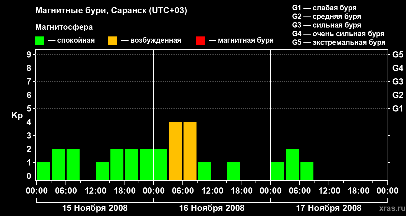Click the 'Магнитосфера' legend heading
This screenshot has width=406, height=216.
[x=64, y=27]
